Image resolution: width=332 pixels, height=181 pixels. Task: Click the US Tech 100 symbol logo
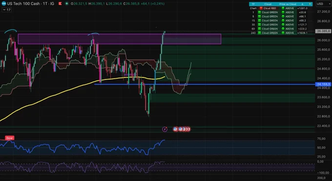click(x=3, y=3)
